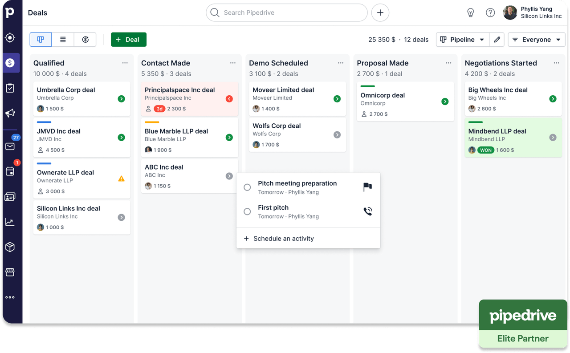The height and width of the screenshot is (353, 570).
Task: Click grey arrow on Mindbend LLP deal
Action: pyautogui.click(x=553, y=138)
